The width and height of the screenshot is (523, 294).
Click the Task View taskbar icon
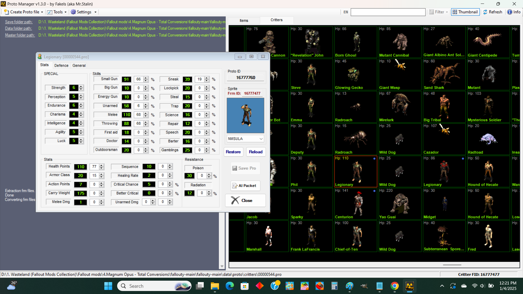point(200,286)
